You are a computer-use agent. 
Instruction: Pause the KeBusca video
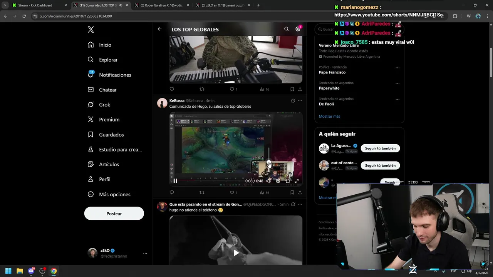(175, 181)
